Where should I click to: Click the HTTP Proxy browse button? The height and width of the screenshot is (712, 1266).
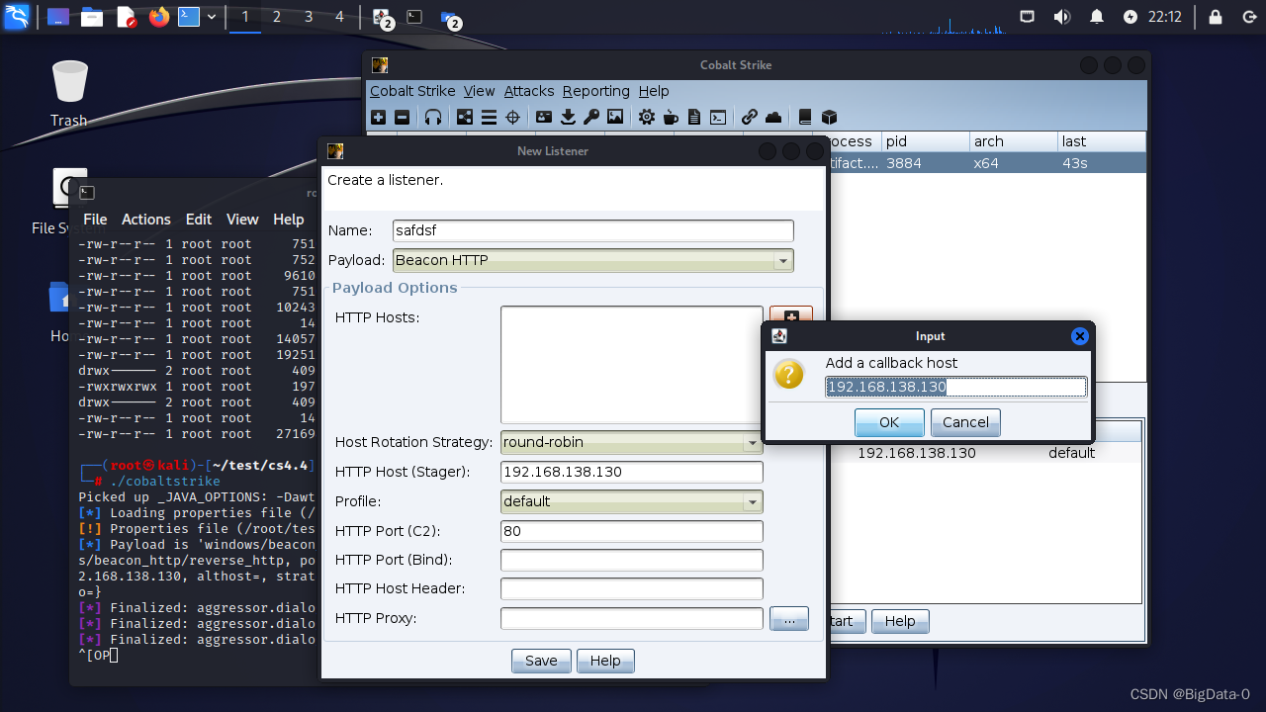click(x=789, y=619)
